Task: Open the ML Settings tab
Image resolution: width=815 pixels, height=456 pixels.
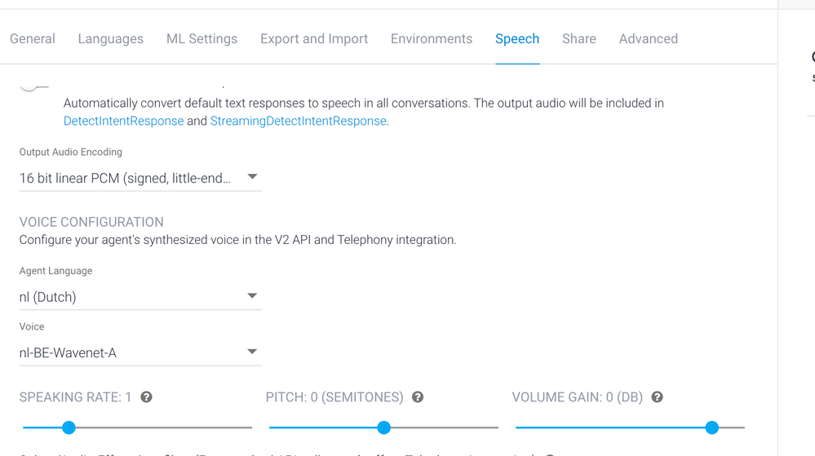Action: pyautogui.click(x=202, y=39)
